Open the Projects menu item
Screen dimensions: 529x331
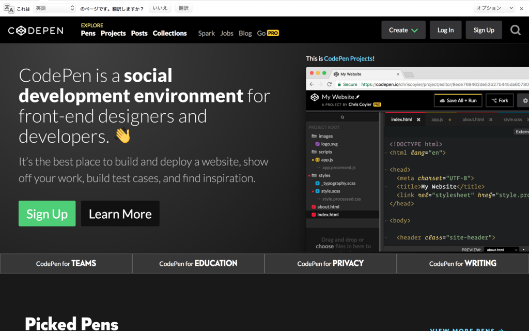[113, 33]
